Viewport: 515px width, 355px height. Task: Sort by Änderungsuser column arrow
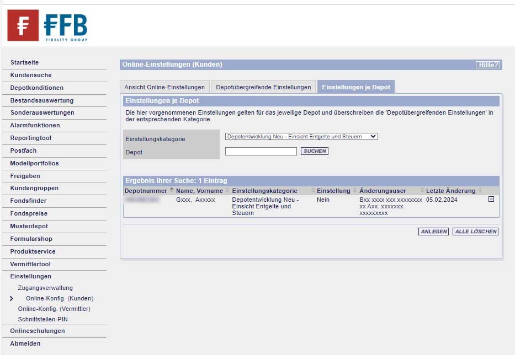click(422, 191)
